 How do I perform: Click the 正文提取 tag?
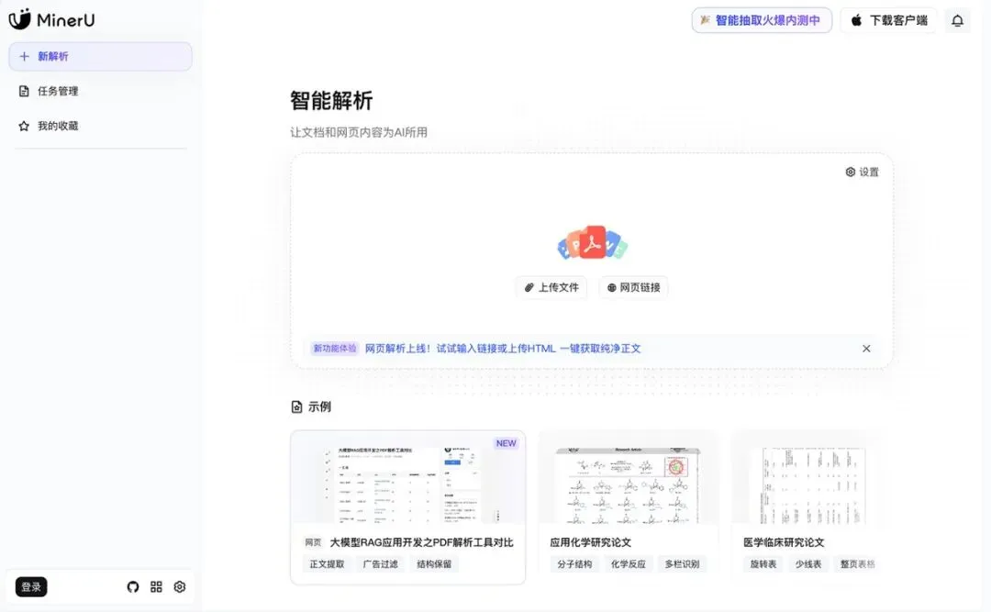[328, 564]
